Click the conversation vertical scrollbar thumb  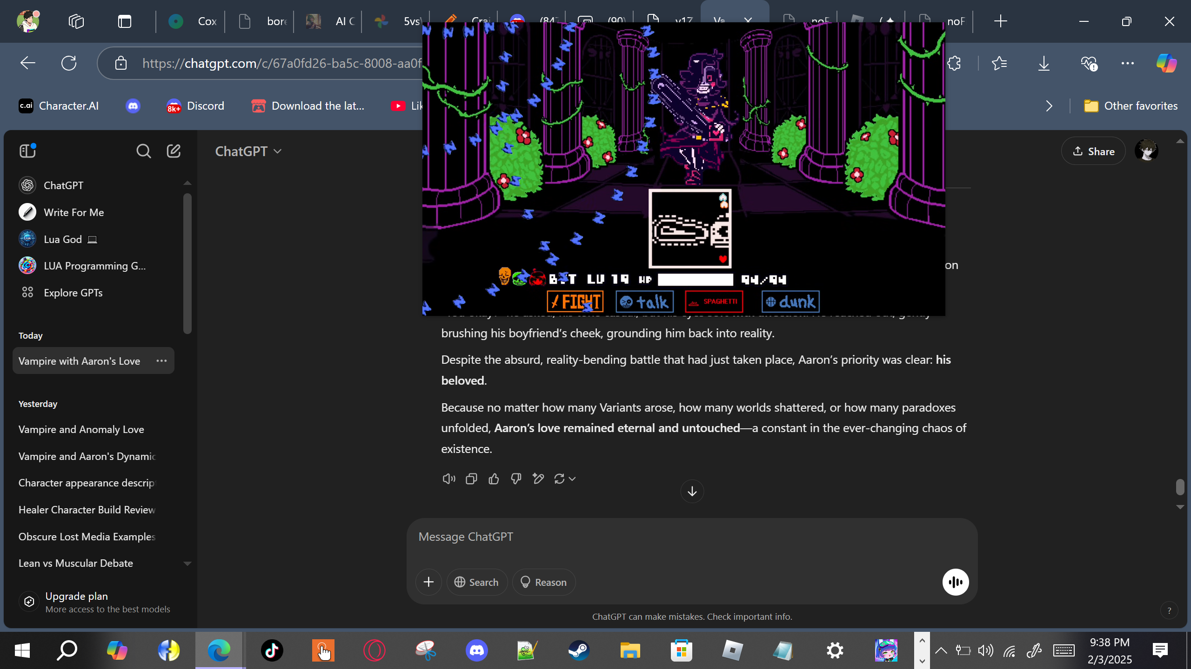pos(1180,487)
